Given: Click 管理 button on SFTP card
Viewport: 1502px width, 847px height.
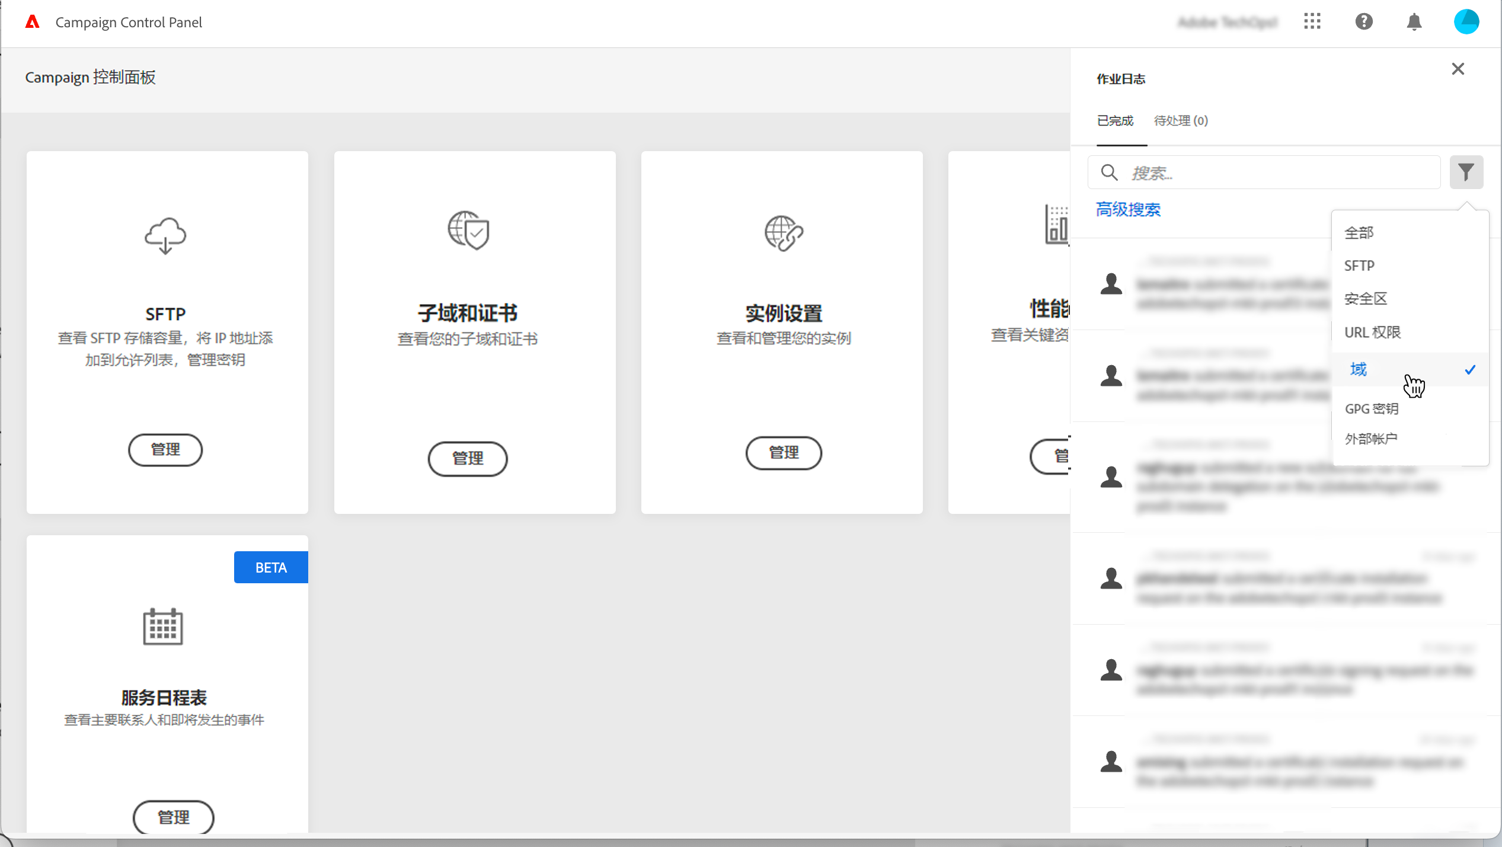Looking at the screenshot, I should click(x=165, y=449).
